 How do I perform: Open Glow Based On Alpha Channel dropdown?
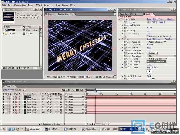coord(157,42)
